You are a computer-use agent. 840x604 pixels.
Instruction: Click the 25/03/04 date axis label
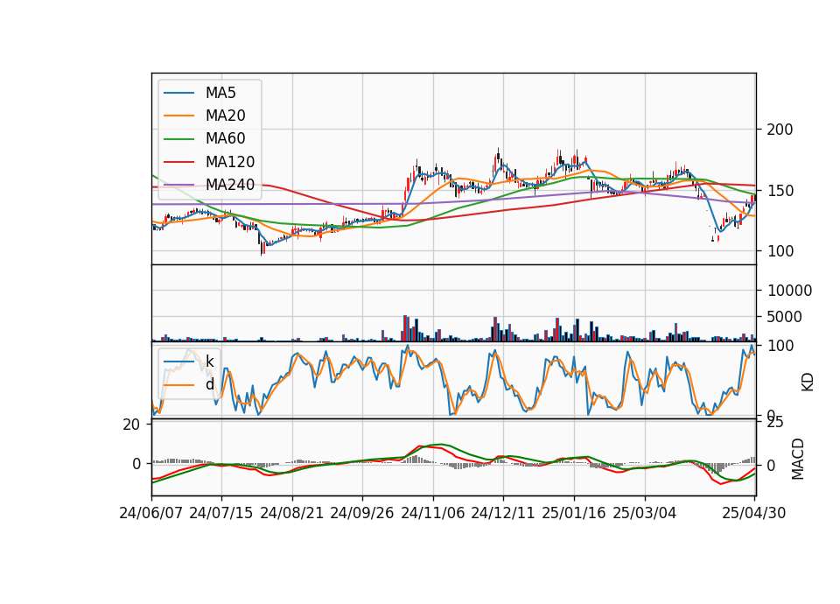[645, 513]
